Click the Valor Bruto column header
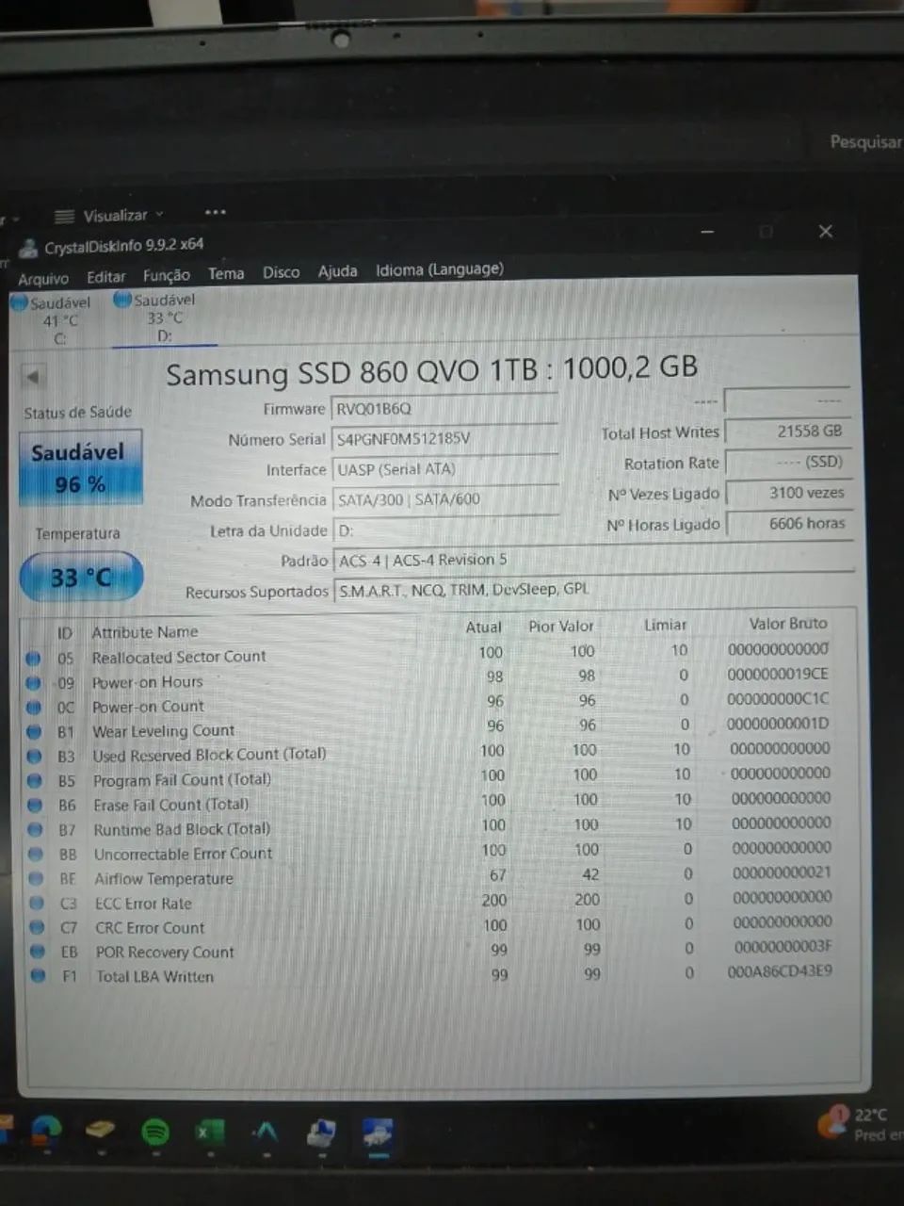This screenshot has width=904, height=1206. (788, 623)
